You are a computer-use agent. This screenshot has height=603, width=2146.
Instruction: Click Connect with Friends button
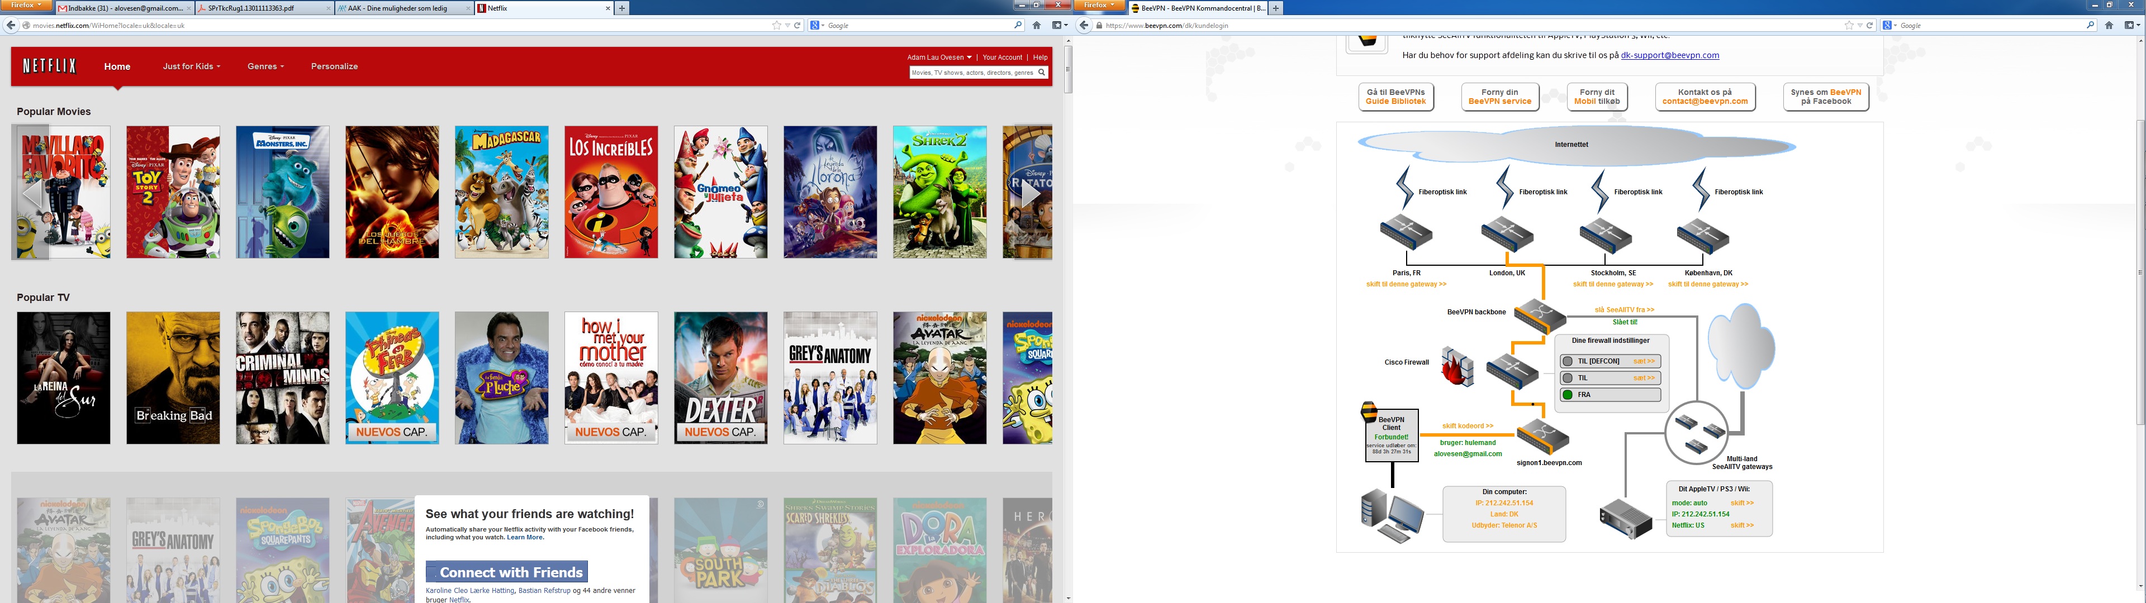[506, 572]
